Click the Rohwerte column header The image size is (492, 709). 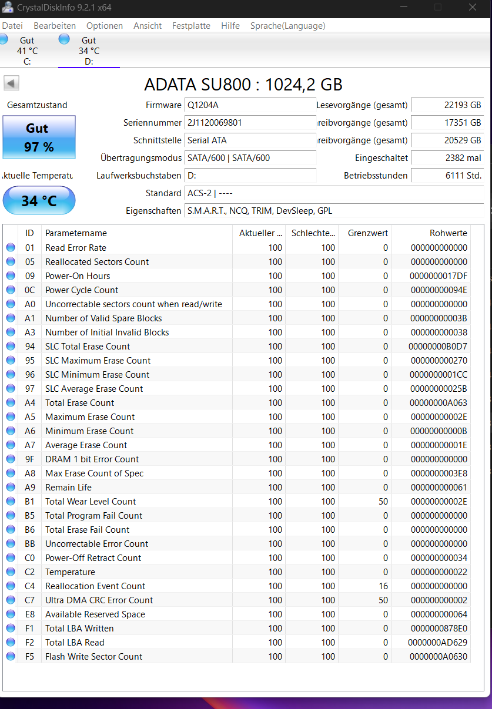tap(431, 233)
